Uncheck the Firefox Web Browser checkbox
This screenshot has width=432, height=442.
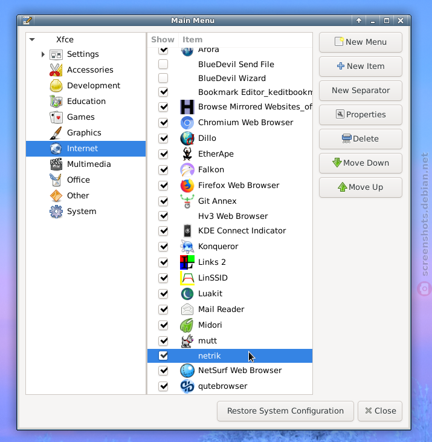pos(163,186)
